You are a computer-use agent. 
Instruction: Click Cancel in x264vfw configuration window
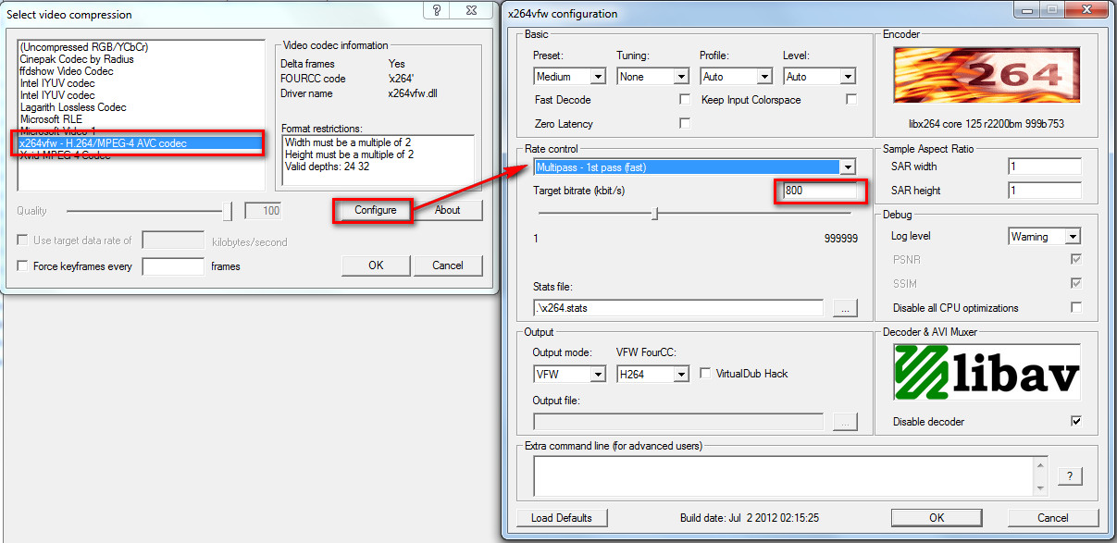[1053, 517]
